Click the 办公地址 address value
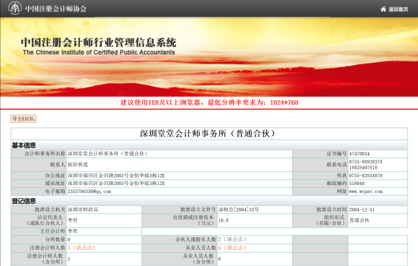This screenshot has width=418, height=266. pyautogui.click(x=116, y=176)
